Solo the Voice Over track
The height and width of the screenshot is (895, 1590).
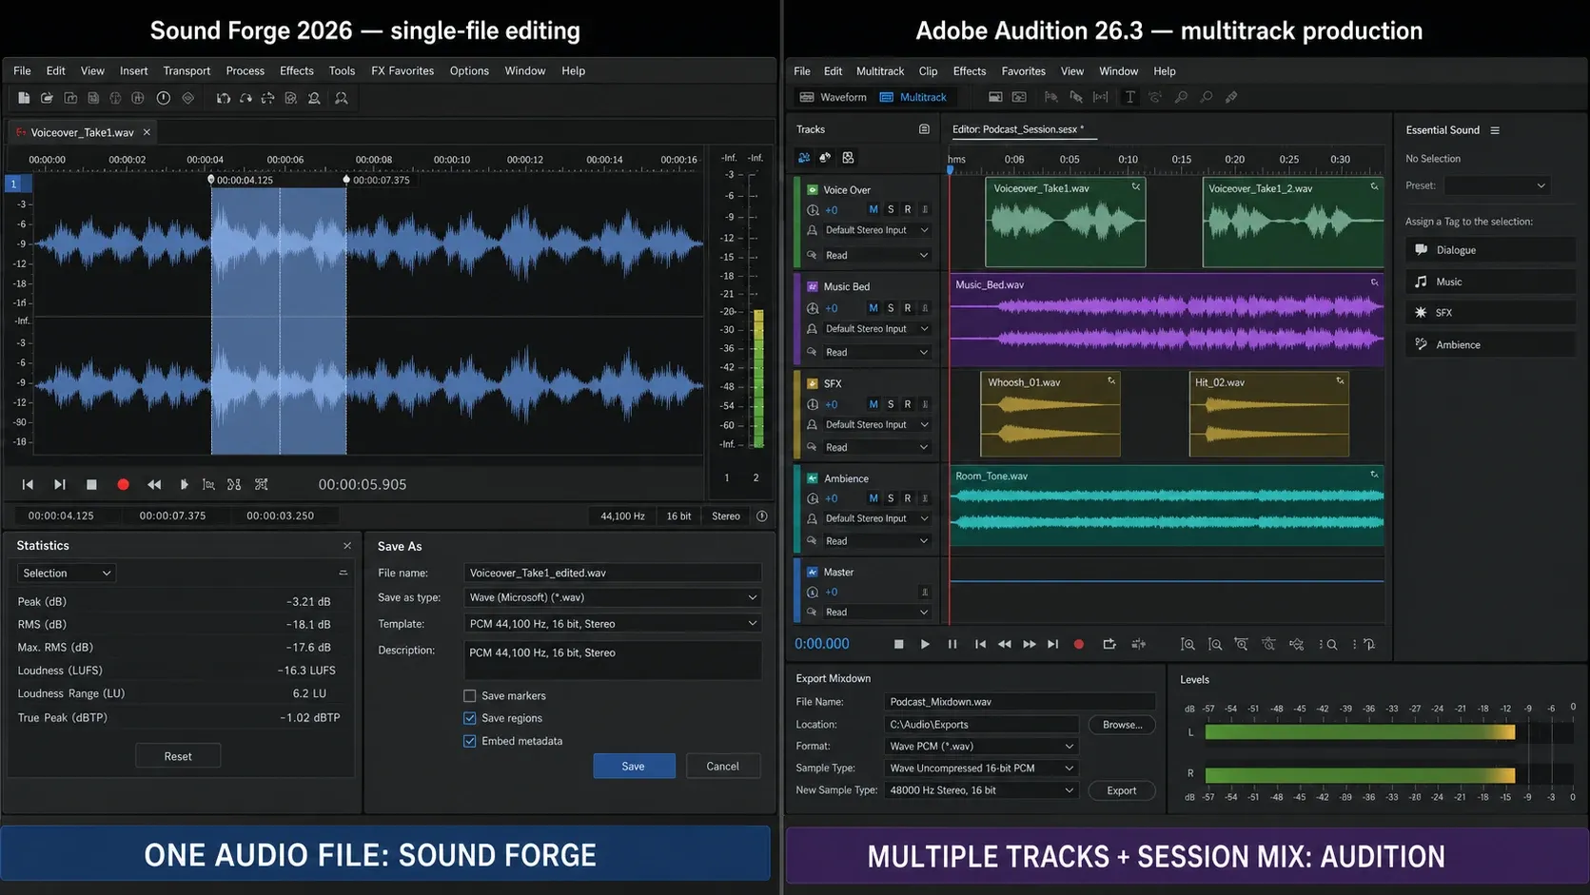pyautogui.click(x=891, y=209)
